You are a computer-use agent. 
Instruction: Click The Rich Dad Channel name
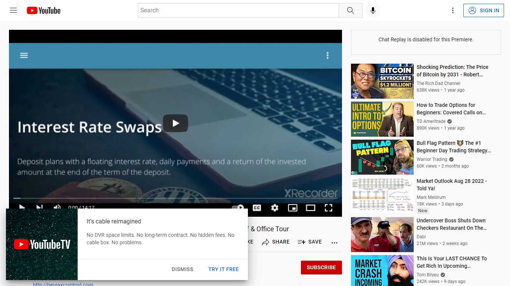(438, 83)
